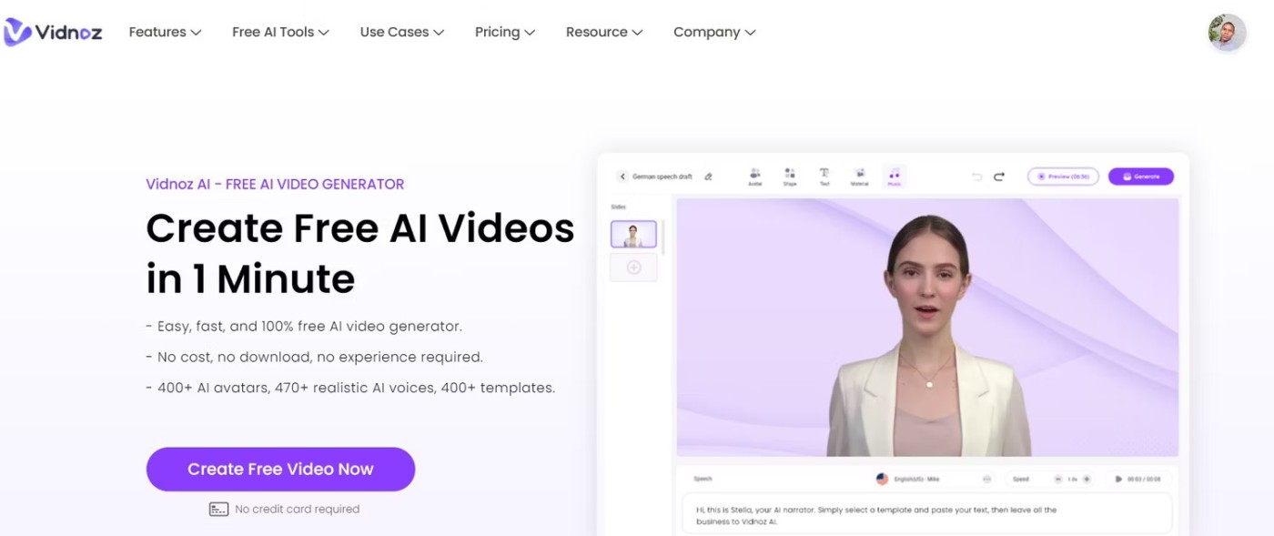Expand the Features dropdown menu
The image size is (1274, 536).
(165, 32)
